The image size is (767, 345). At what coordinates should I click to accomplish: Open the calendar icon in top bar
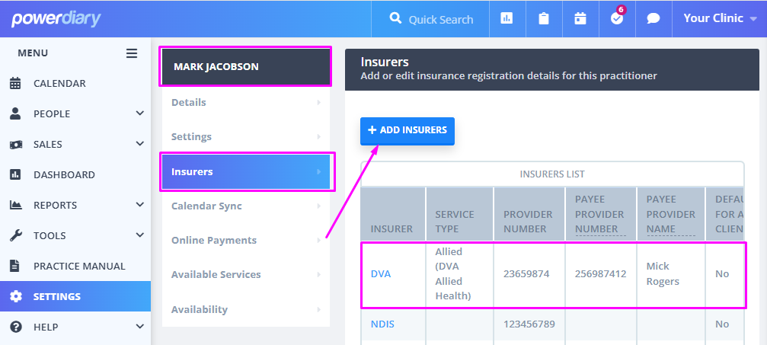tap(580, 19)
